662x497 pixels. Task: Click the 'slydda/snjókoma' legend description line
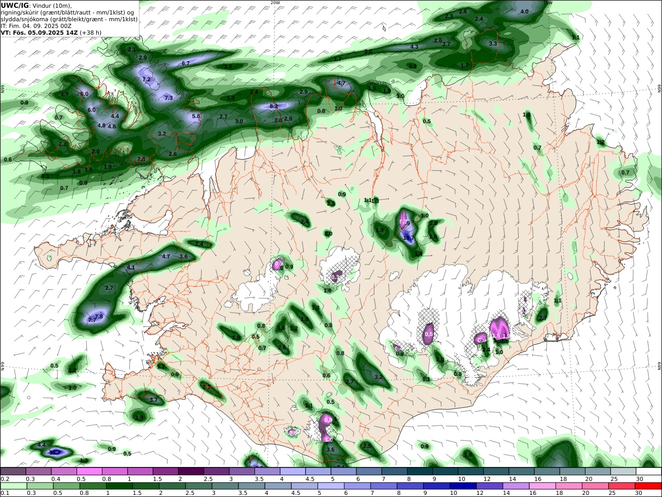69,19
